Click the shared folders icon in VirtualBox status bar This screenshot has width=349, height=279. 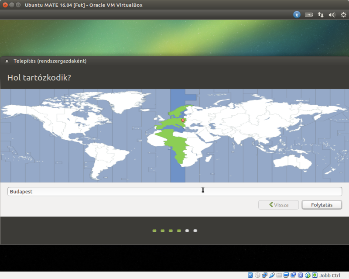pos(279,275)
